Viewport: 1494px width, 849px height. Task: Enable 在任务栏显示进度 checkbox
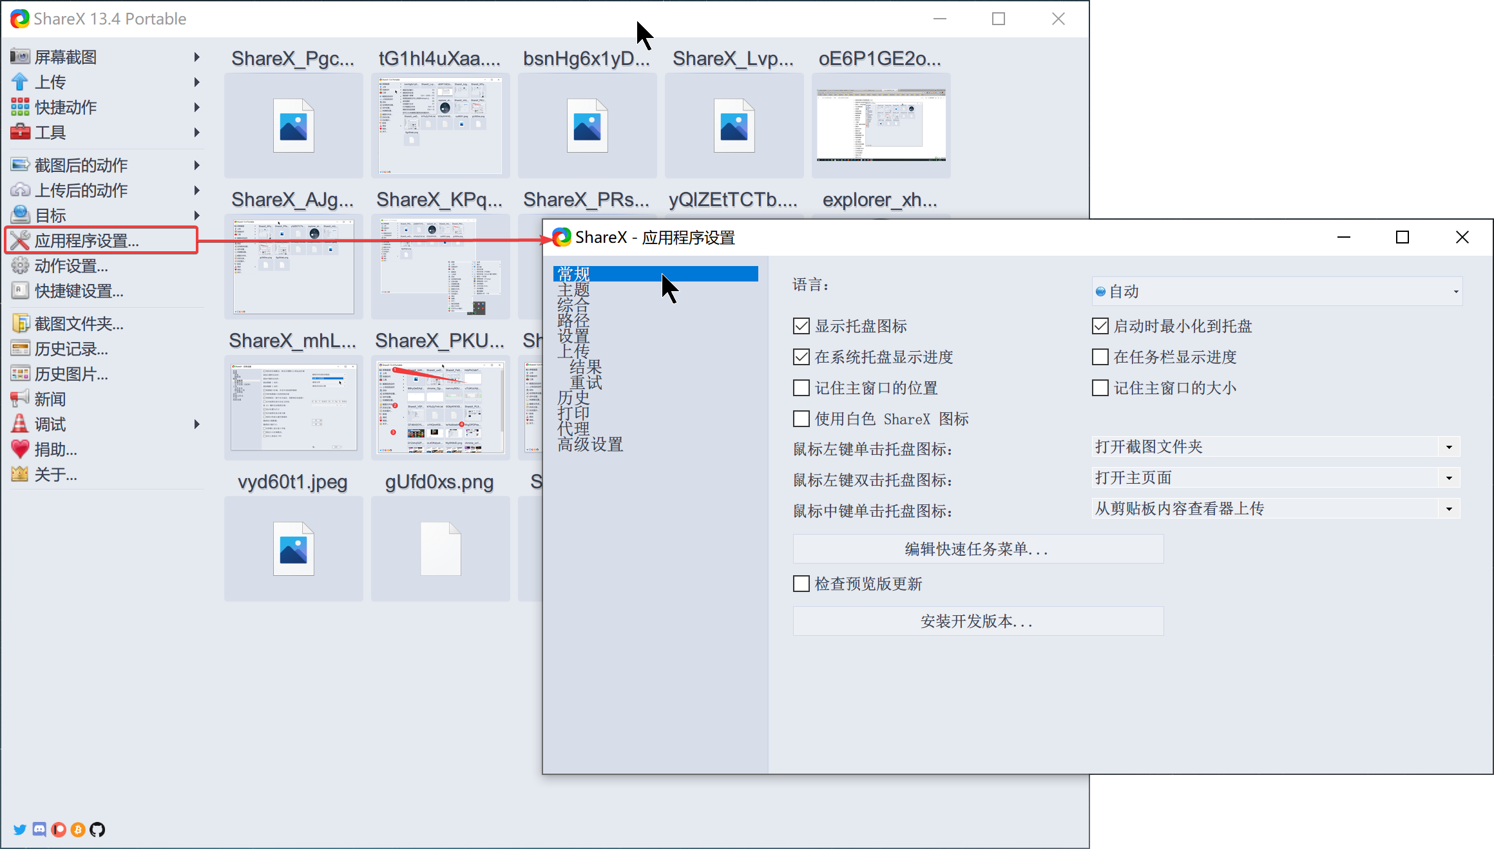tap(1100, 357)
